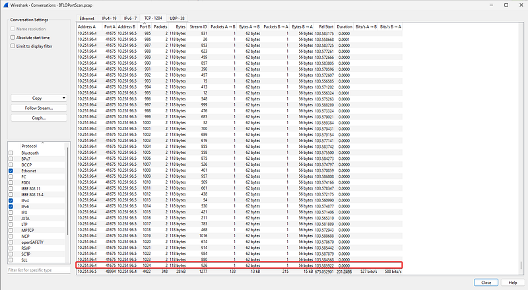Sort table by Rel Start column
The height and width of the screenshot is (290, 528).
click(325, 26)
